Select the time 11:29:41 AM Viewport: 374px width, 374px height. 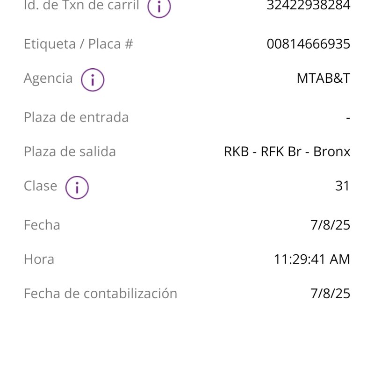click(x=312, y=259)
